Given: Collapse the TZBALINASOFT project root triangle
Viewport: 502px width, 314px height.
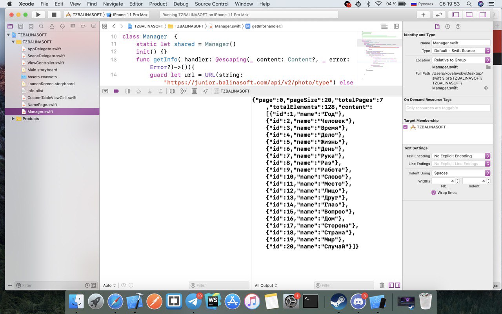Looking at the screenshot, I should click(x=8, y=35).
